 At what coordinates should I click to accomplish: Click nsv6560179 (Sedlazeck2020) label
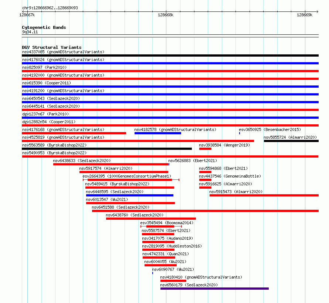[189, 285]
